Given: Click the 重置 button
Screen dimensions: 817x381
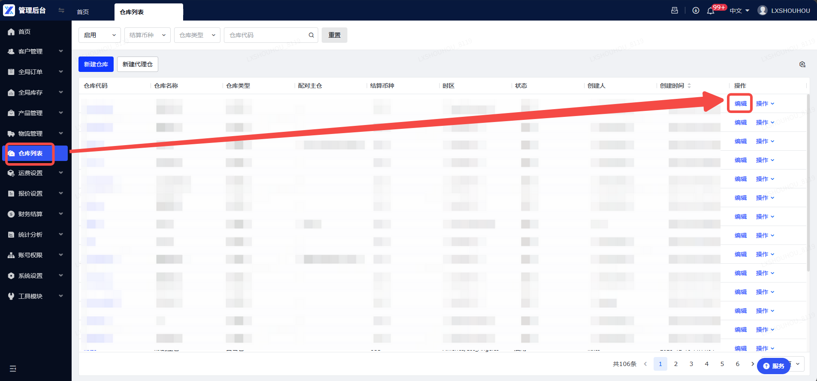Looking at the screenshot, I should click(335, 35).
